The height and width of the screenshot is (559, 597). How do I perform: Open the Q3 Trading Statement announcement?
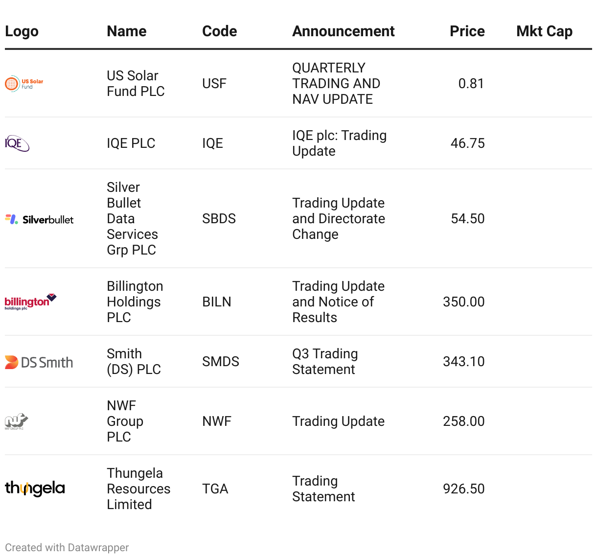(x=325, y=362)
